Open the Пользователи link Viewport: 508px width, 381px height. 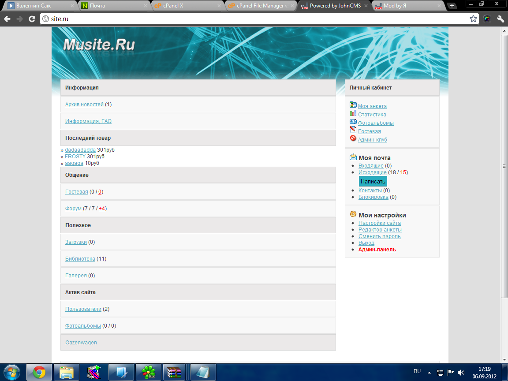click(x=83, y=309)
